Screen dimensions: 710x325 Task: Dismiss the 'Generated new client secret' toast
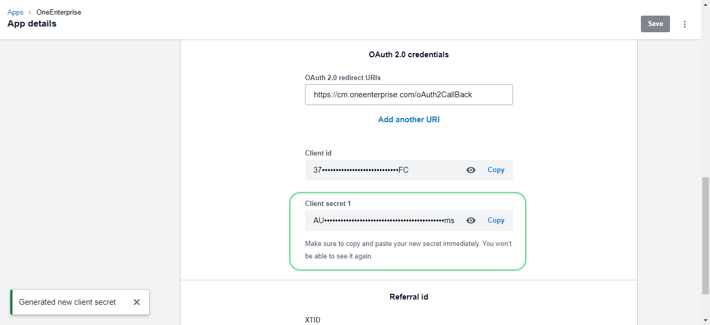(137, 302)
